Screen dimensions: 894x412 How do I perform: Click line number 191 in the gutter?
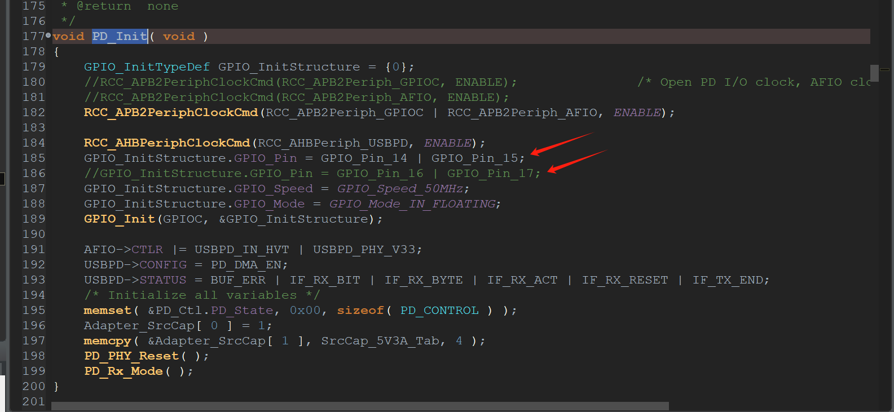34,250
